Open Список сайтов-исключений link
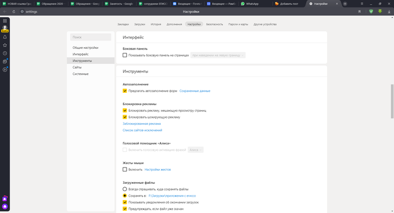This screenshot has height=213, width=394. point(142,130)
